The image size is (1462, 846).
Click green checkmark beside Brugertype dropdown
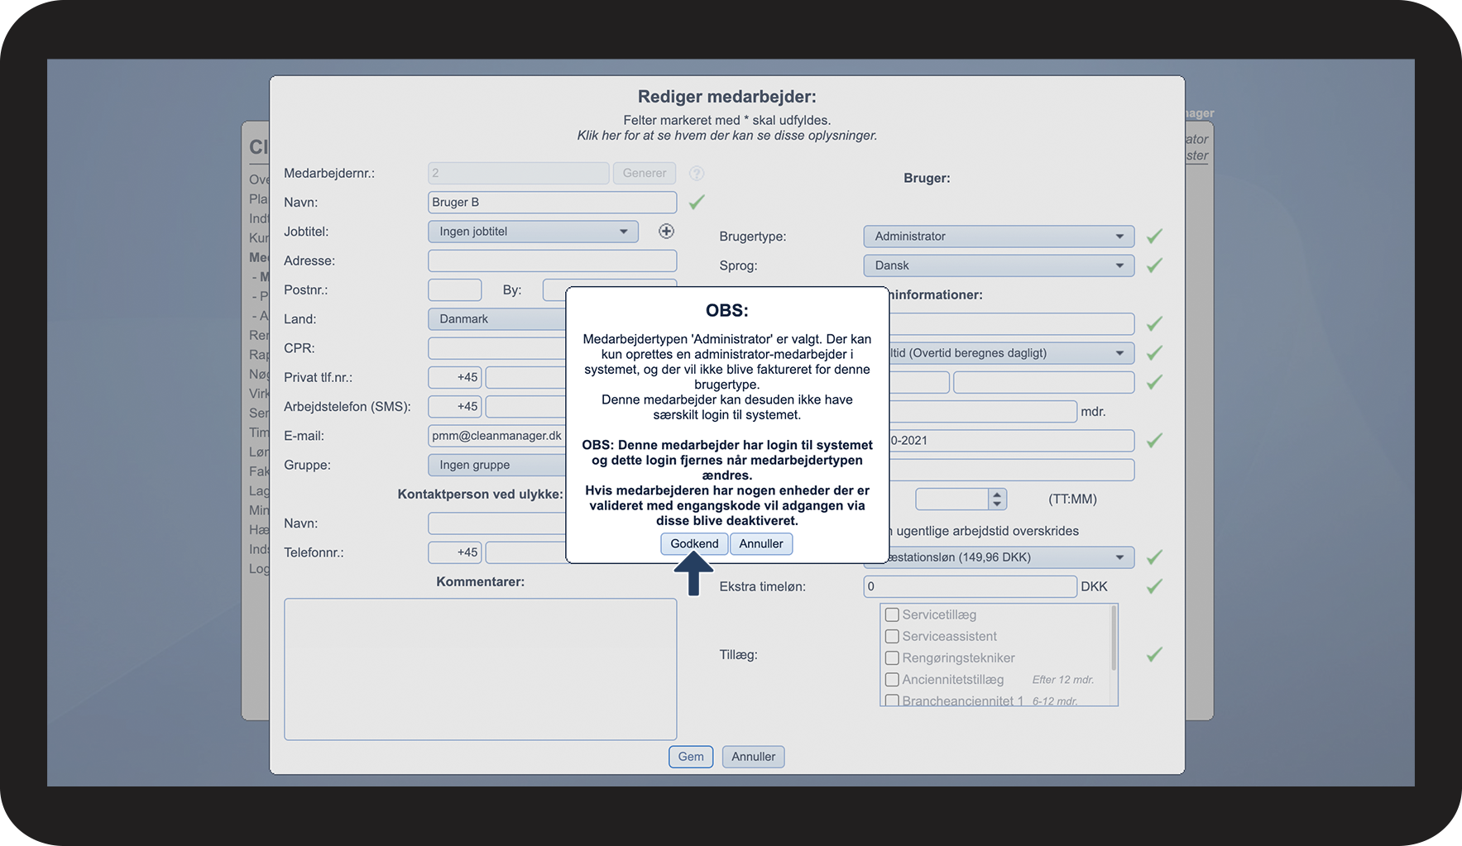pos(1154,237)
